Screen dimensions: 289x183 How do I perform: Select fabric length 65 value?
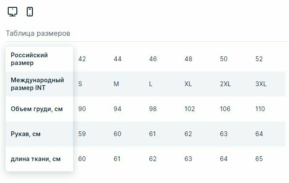pos(259,159)
